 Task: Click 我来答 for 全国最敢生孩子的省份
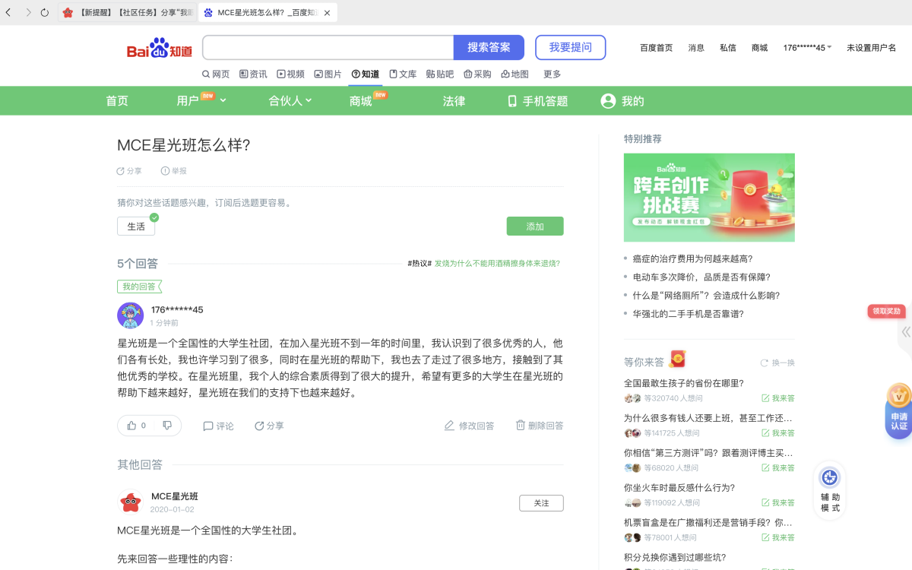pos(778,398)
